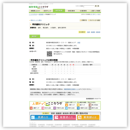Click the 印刷する print button

[83, 20]
